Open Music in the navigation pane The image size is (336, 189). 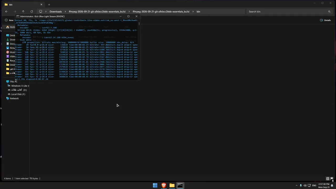pos(10,52)
